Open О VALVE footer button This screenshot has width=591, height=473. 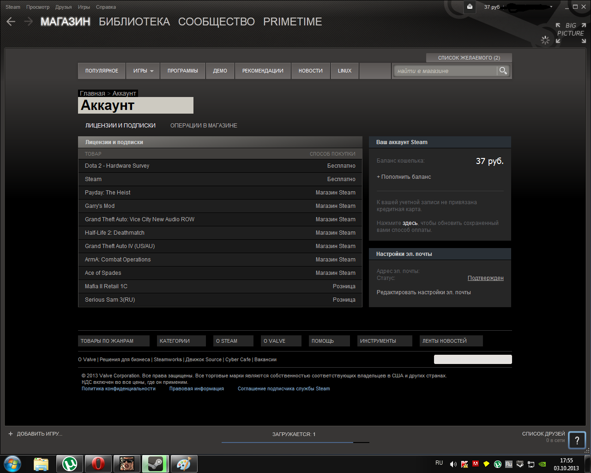click(x=281, y=341)
